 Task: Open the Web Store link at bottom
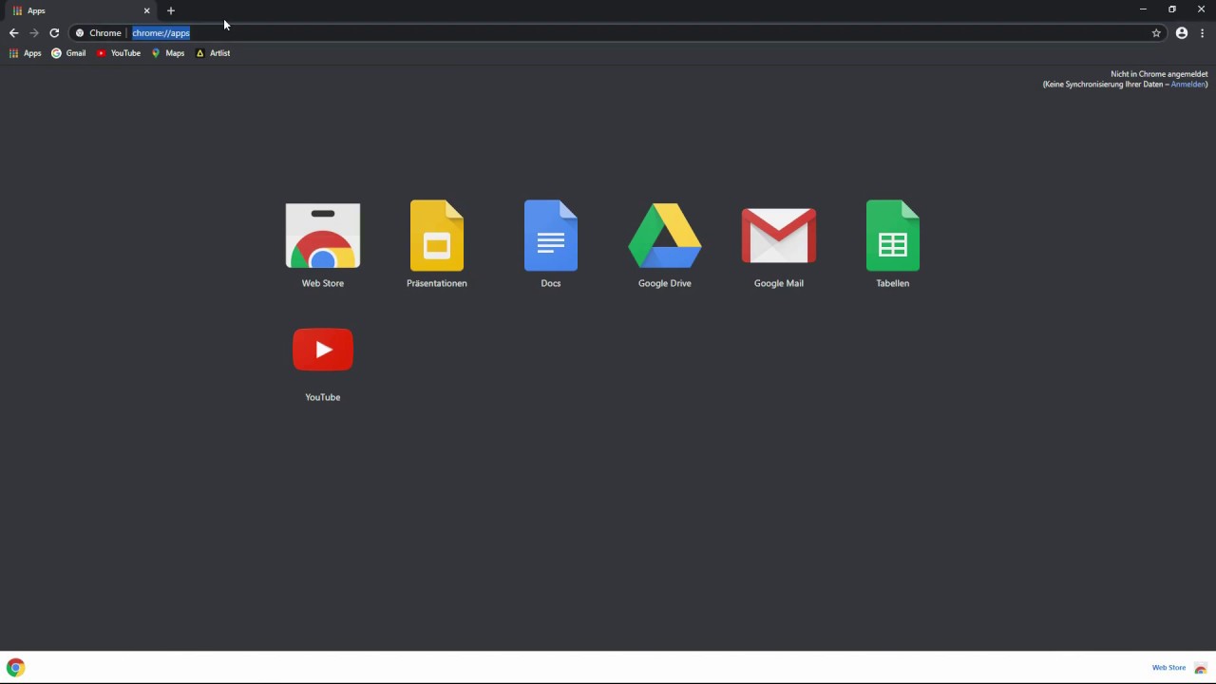[x=1168, y=668]
